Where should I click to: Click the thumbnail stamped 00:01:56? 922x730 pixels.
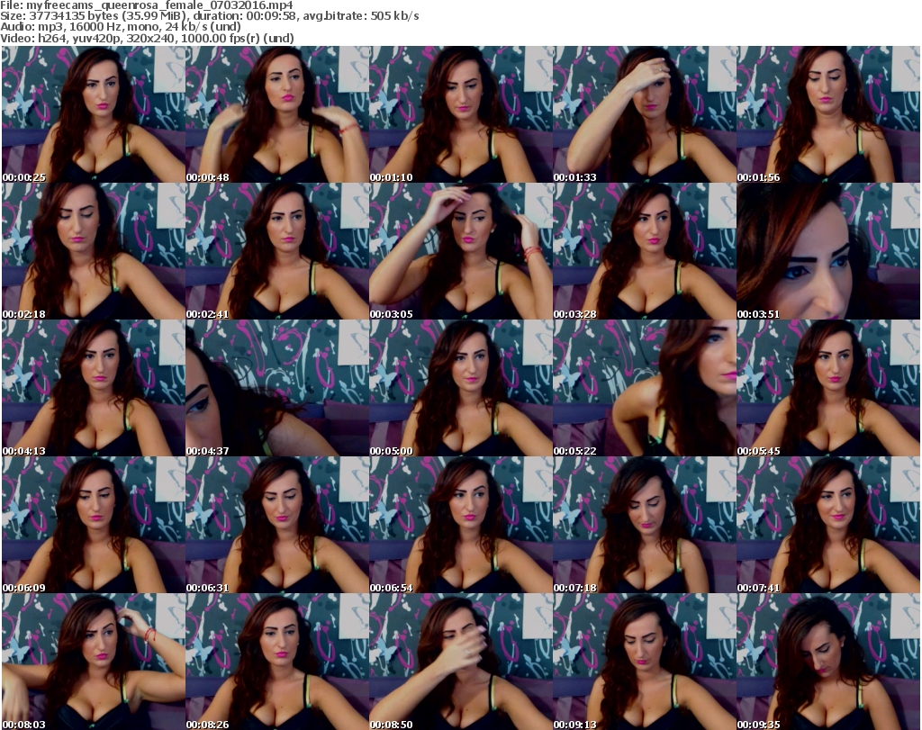click(x=828, y=114)
